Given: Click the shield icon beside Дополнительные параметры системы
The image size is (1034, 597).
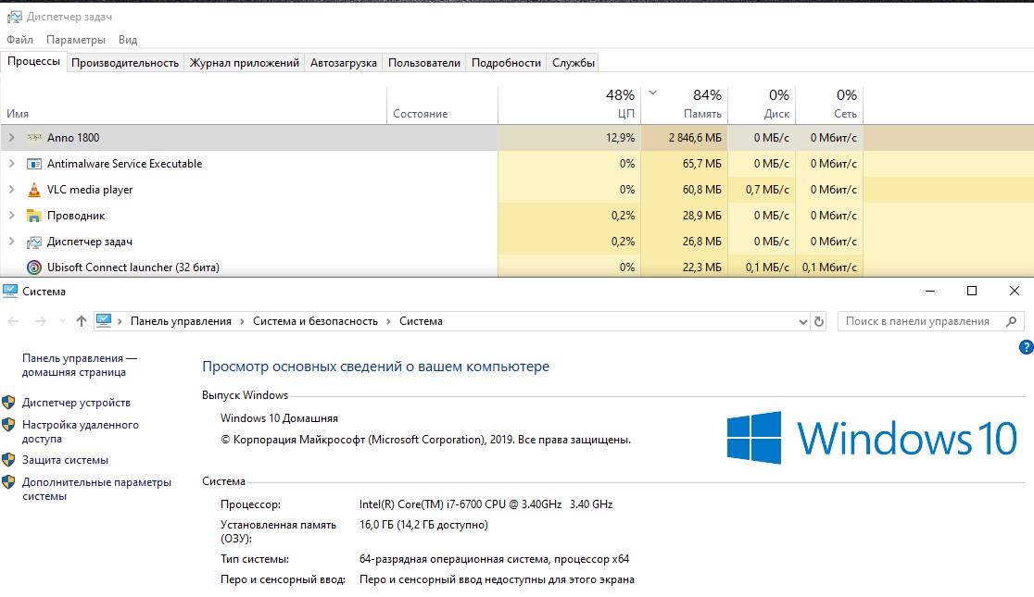Looking at the screenshot, I should 8,481.
